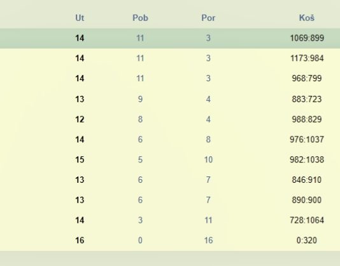Image resolution: width=340 pixels, height=266 pixels.
Task: Click the Por column header
Action: tap(208, 18)
